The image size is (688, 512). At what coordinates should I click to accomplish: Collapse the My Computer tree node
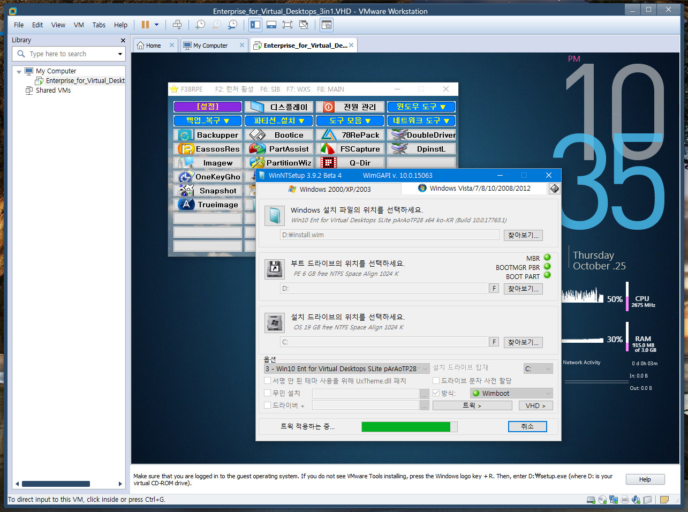[x=19, y=71]
